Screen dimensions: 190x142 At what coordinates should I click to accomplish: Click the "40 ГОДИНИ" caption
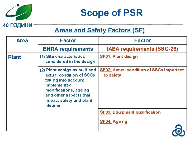coord(17,25)
